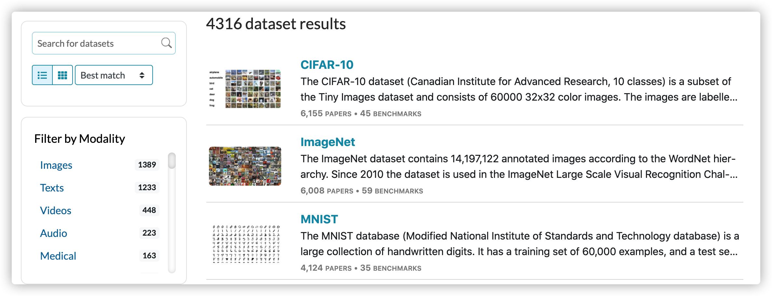Filter datasets by Audio modality
The image size is (772, 296).
point(54,233)
